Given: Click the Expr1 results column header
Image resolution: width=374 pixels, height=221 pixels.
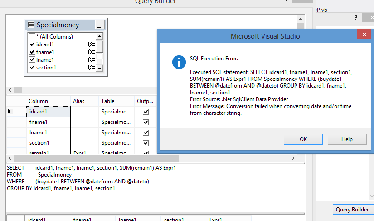Looking at the screenshot, I should 228,219.
